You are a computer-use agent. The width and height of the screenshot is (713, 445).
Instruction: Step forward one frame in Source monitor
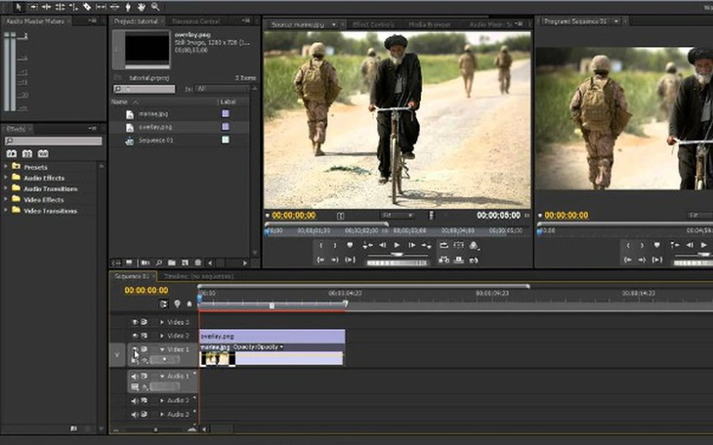(x=412, y=246)
